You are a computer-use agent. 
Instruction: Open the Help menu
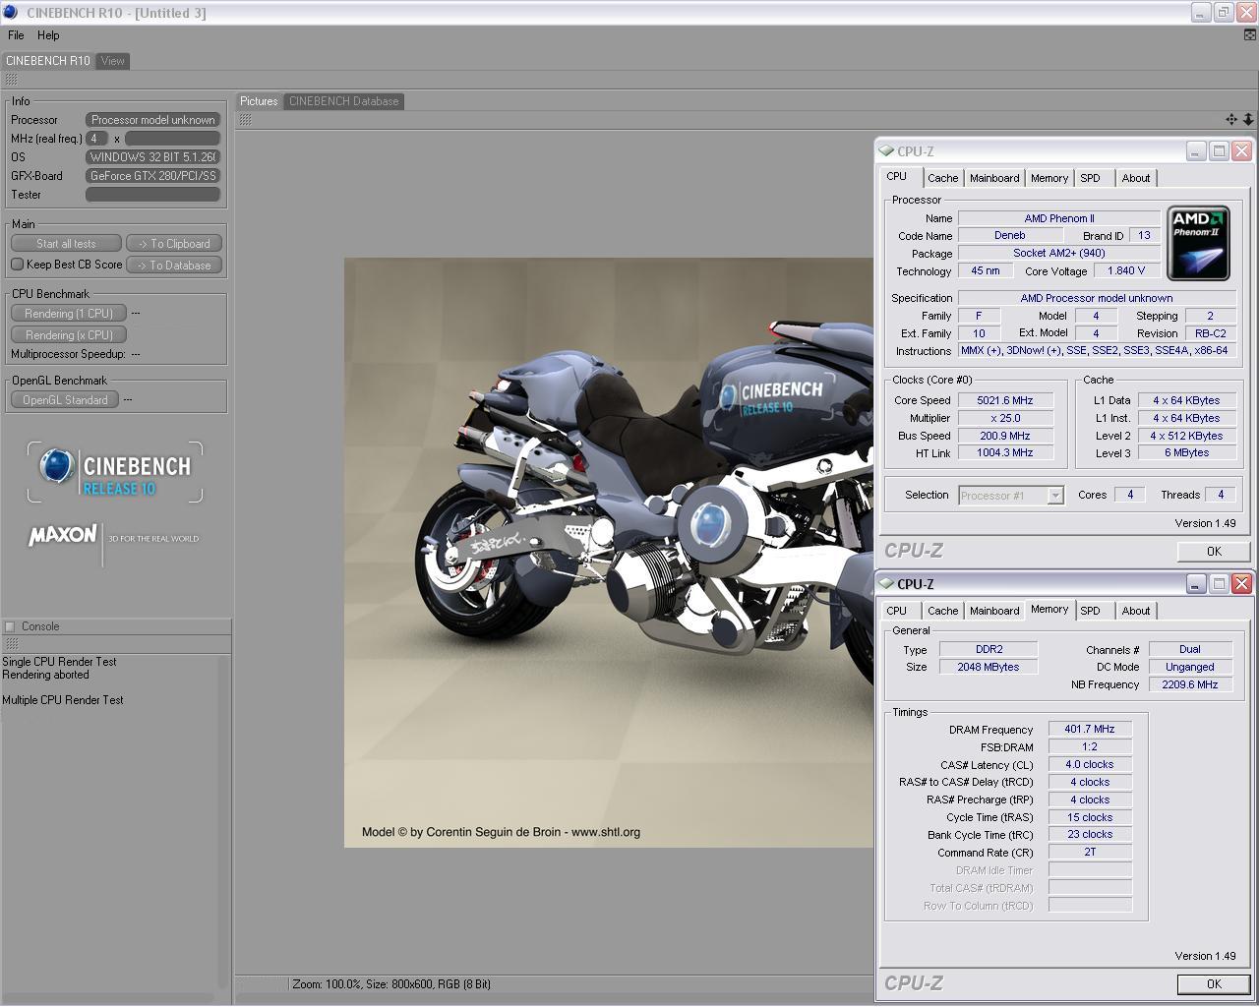point(48,35)
